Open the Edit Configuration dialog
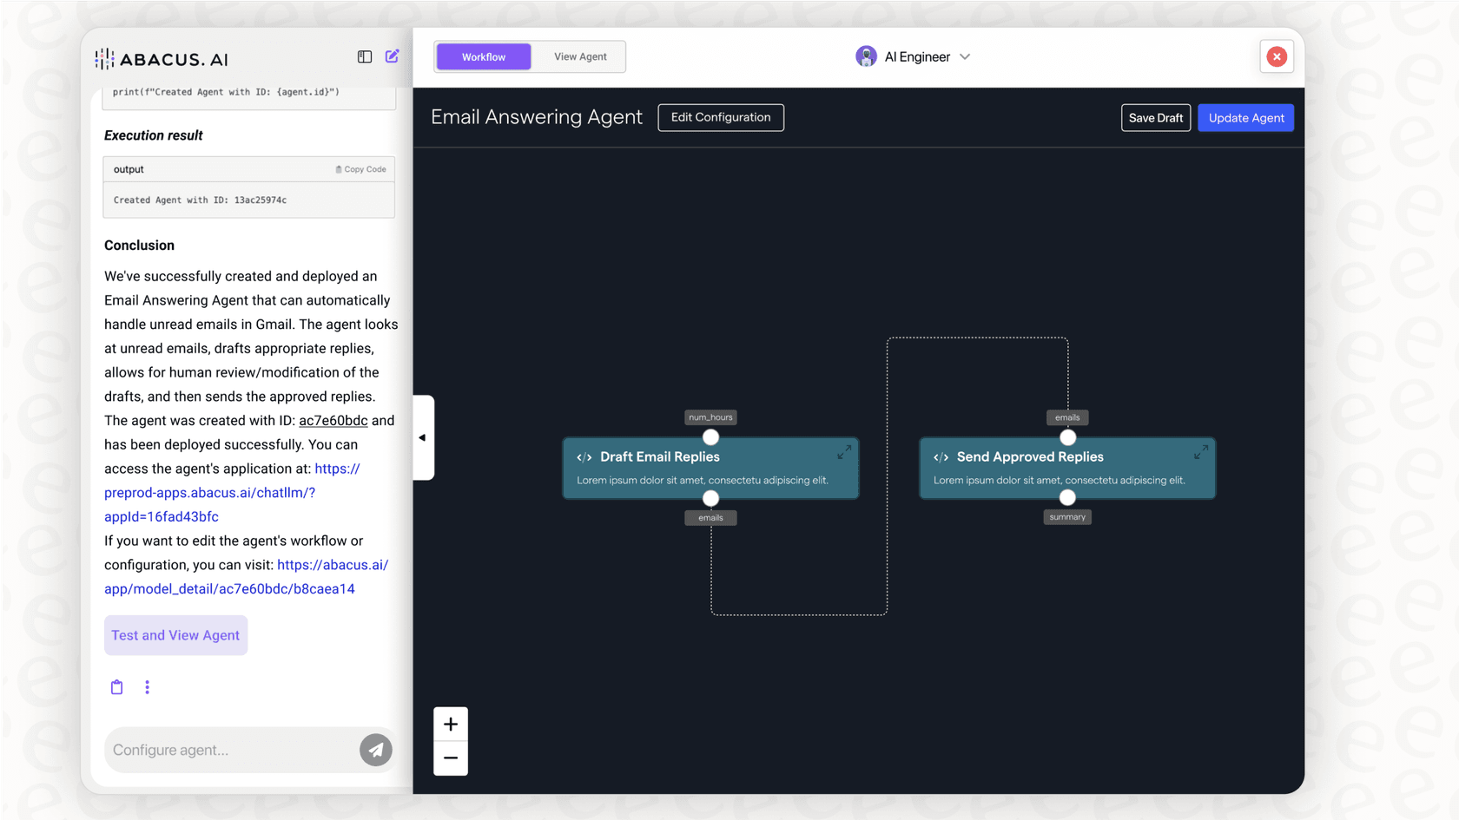The image size is (1459, 820). point(720,117)
